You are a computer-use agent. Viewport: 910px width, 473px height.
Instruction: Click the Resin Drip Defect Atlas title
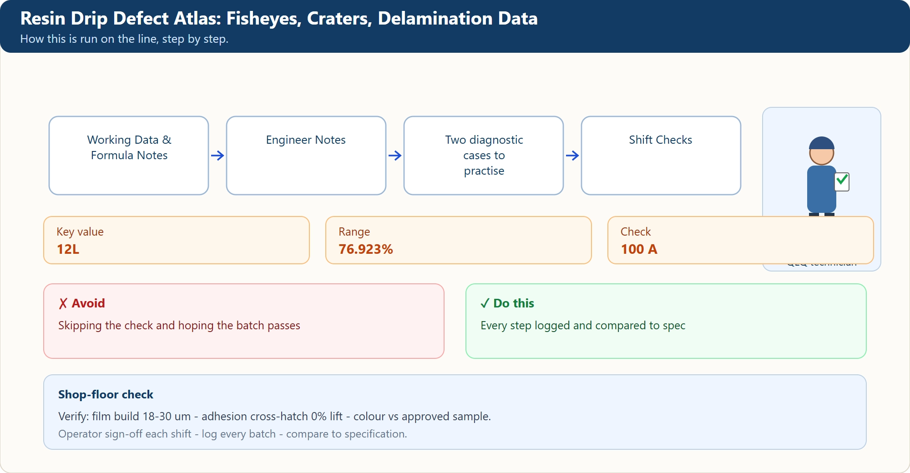279,19
